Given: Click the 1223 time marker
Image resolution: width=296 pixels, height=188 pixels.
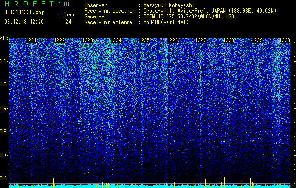Looking at the screenshot, I should point(88,40).
